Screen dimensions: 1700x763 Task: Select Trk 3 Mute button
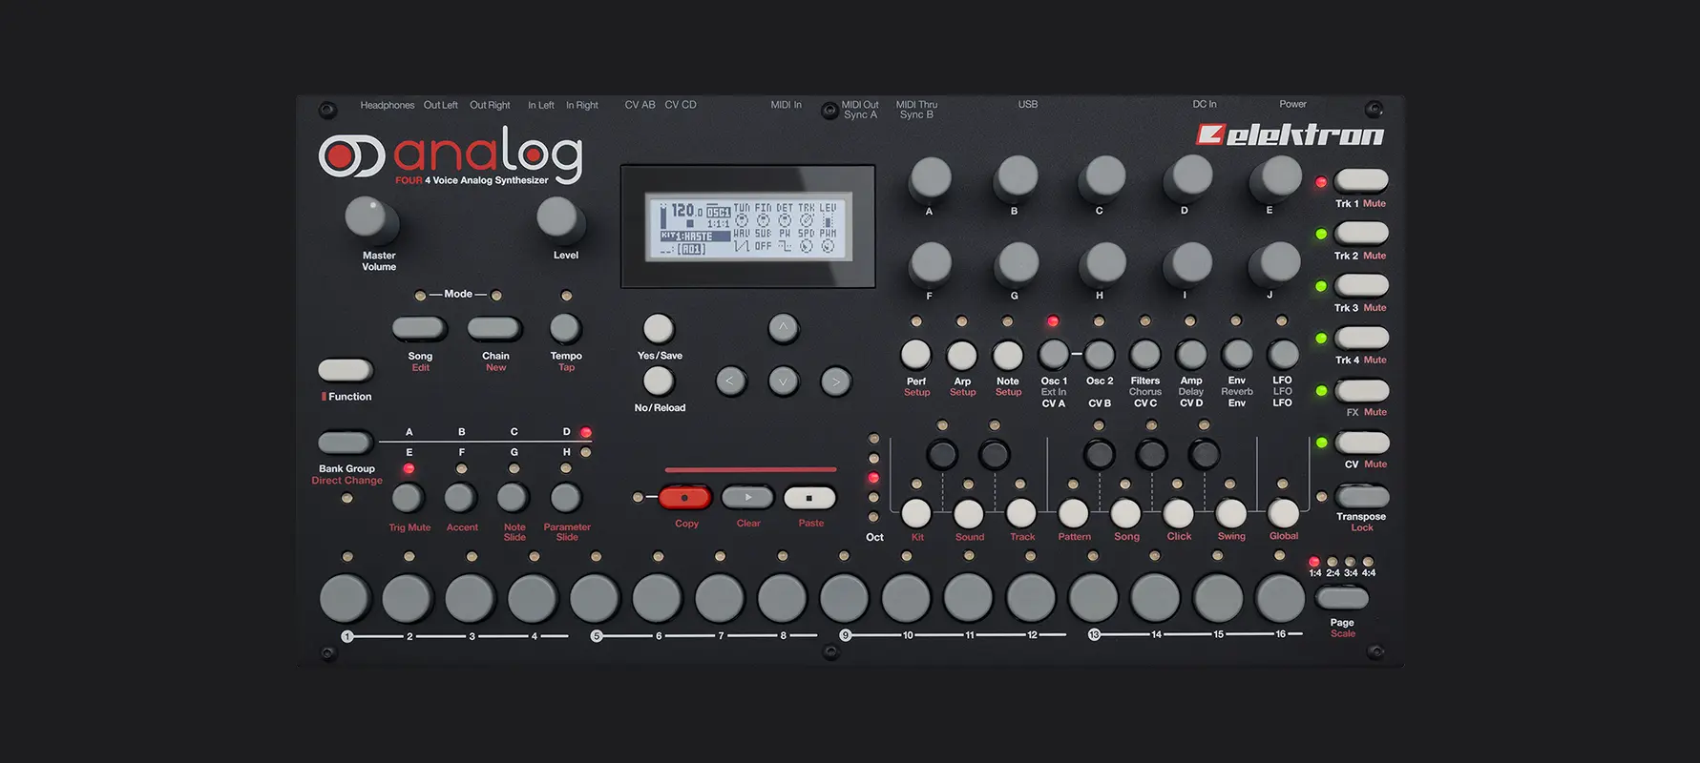click(1361, 285)
